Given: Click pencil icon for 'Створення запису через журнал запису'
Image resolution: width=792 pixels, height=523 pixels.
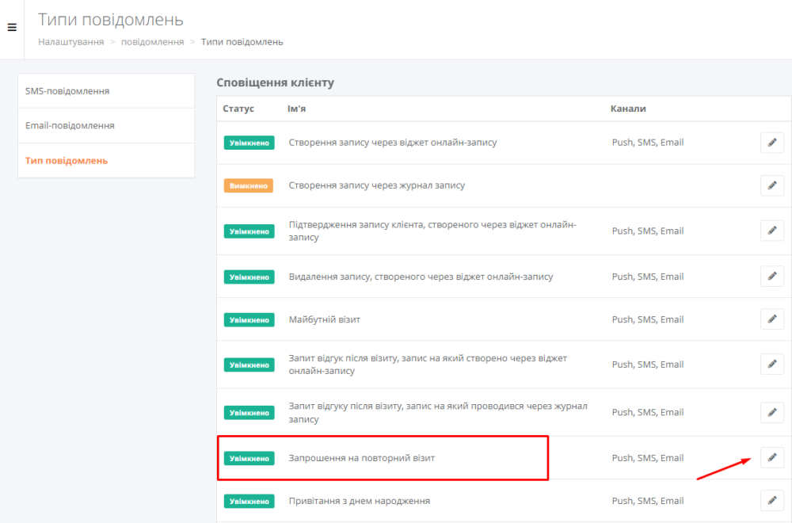Looking at the screenshot, I should (771, 185).
